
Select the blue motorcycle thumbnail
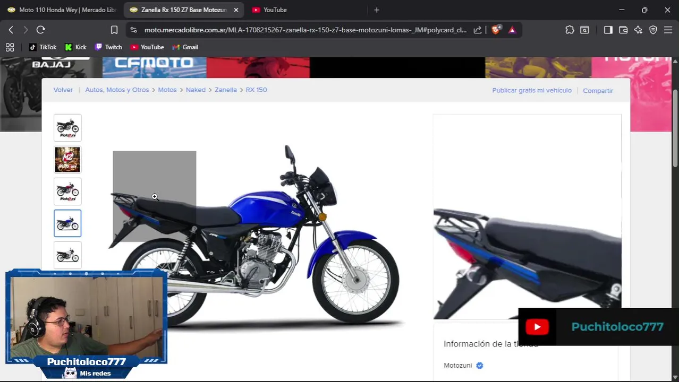click(67, 223)
